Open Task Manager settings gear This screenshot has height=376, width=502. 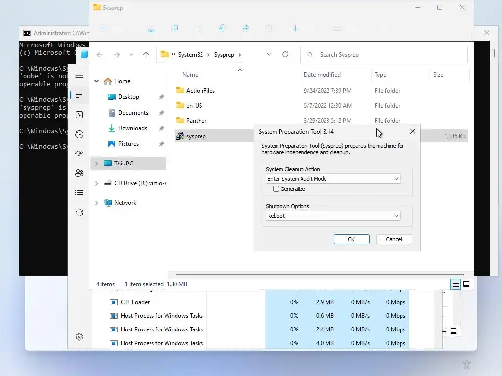[x=79, y=337]
